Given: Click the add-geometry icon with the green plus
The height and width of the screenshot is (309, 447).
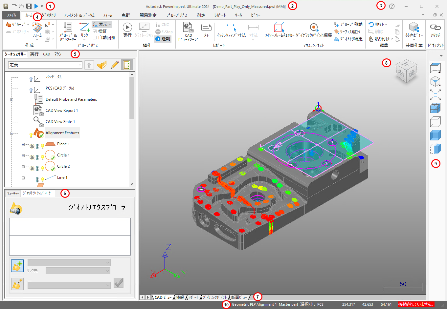Looking at the screenshot, I should pos(17,265).
